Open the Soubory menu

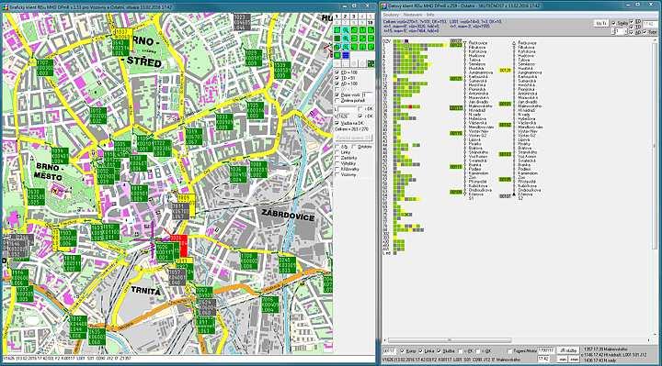391,15
